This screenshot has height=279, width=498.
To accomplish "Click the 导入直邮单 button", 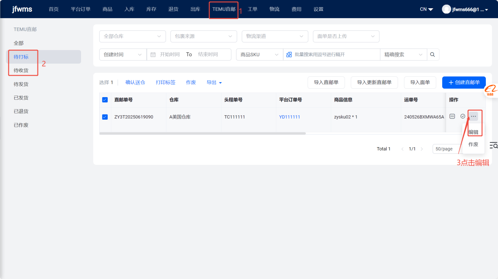I will [326, 83].
